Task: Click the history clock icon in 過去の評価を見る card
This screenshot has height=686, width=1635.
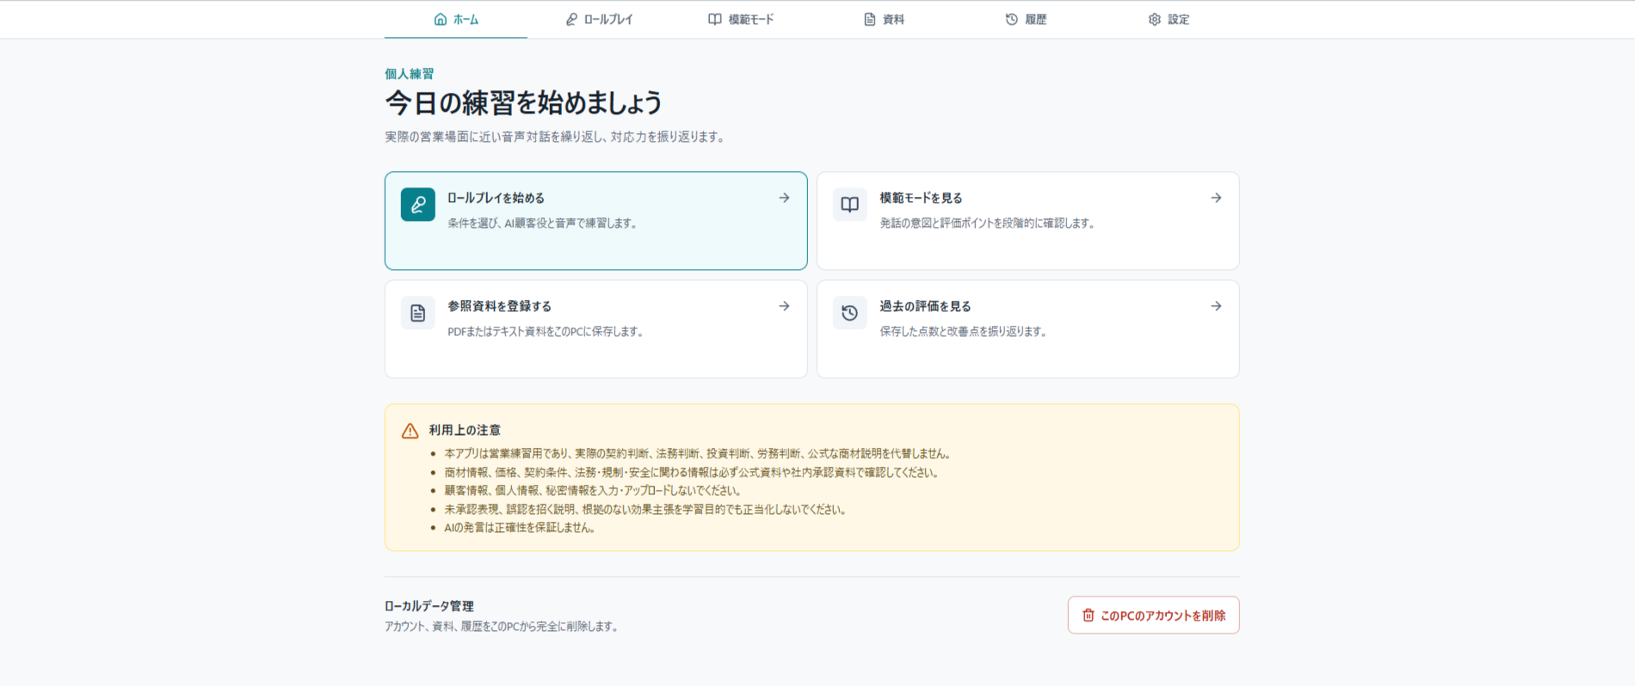Action: (850, 313)
